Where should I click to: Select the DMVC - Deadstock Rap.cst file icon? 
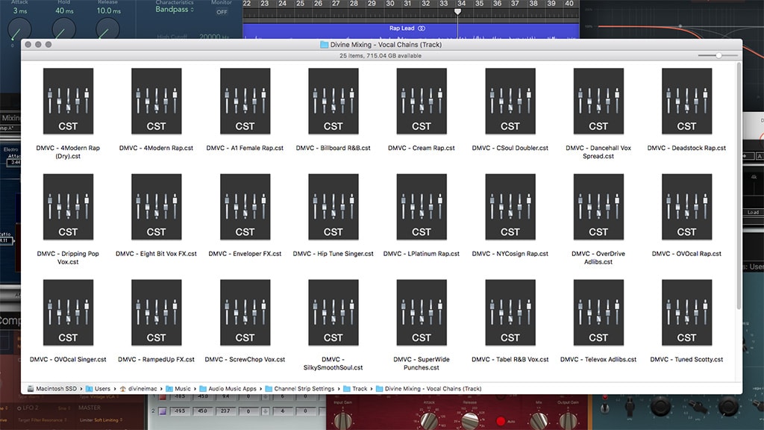(x=686, y=101)
